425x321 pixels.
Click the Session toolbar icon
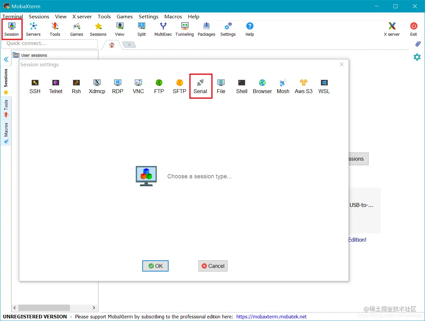(x=12, y=29)
